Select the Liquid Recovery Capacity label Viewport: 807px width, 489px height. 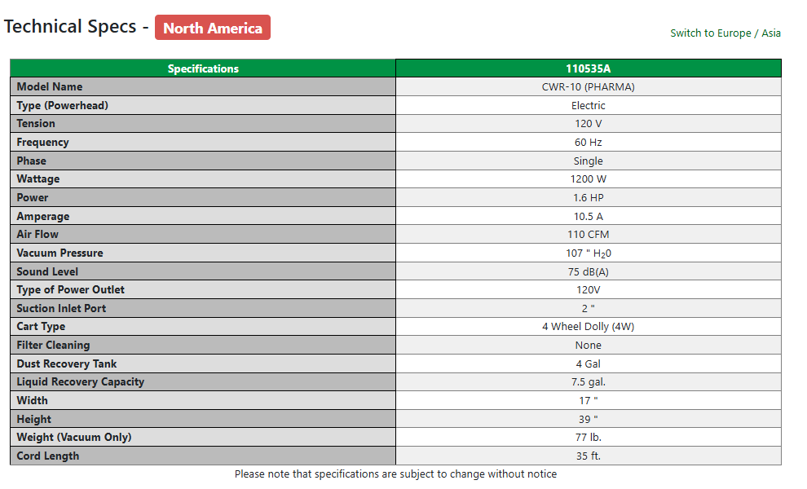tap(80, 382)
